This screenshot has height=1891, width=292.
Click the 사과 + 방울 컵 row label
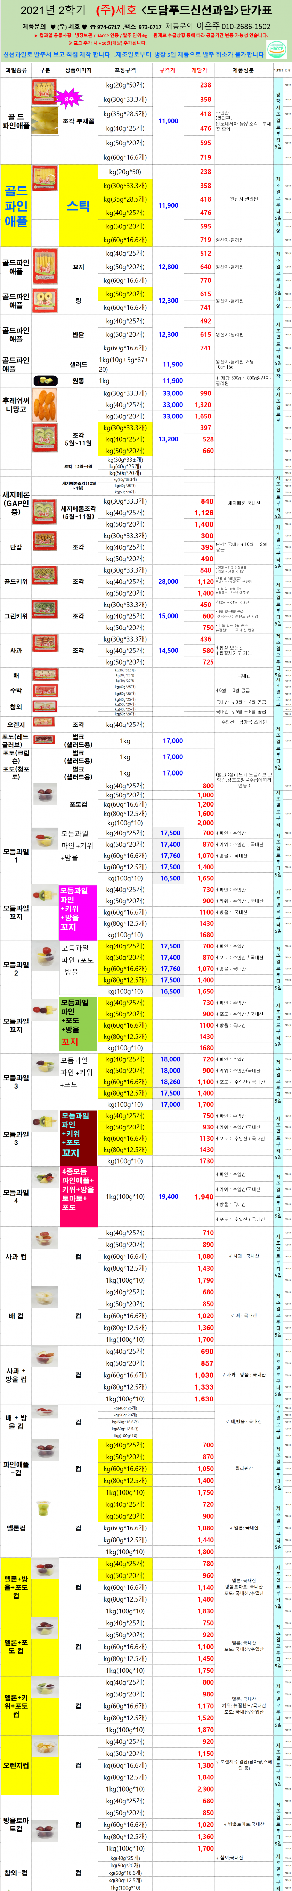pos(16,1375)
